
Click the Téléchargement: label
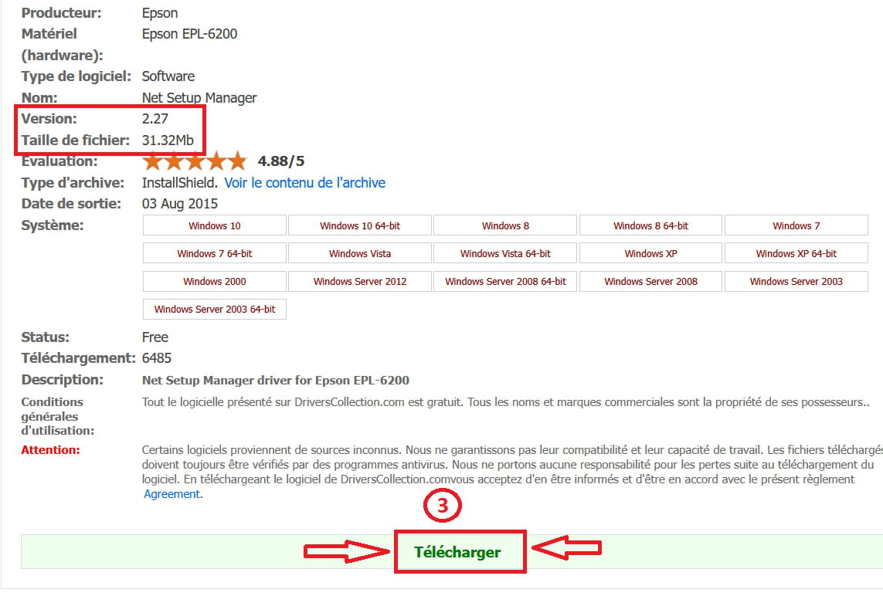(78, 358)
